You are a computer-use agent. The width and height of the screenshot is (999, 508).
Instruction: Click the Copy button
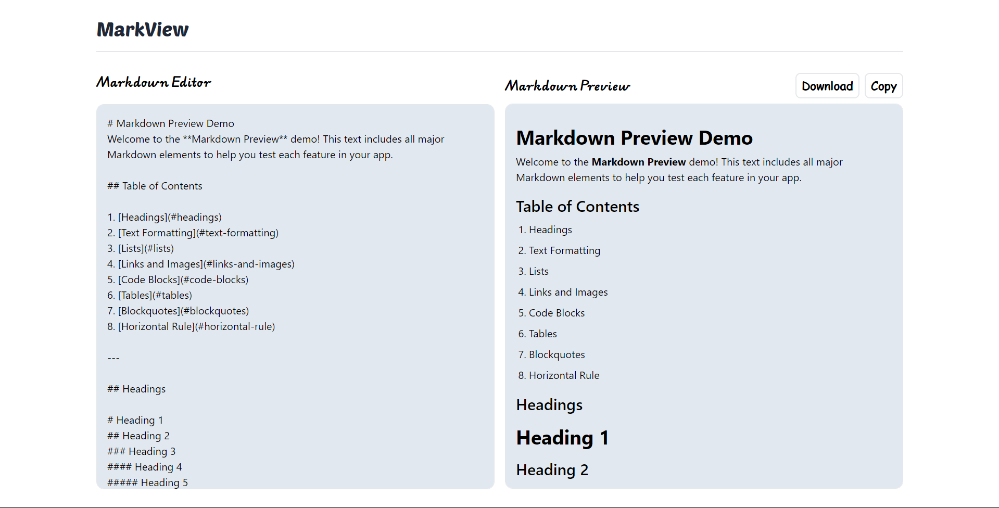click(x=883, y=85)
